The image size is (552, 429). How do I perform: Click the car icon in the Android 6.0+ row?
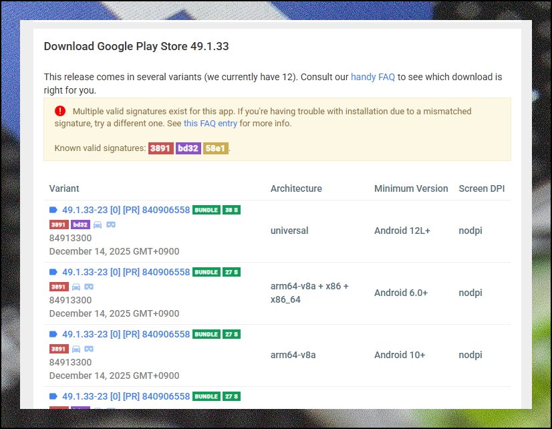76,287
